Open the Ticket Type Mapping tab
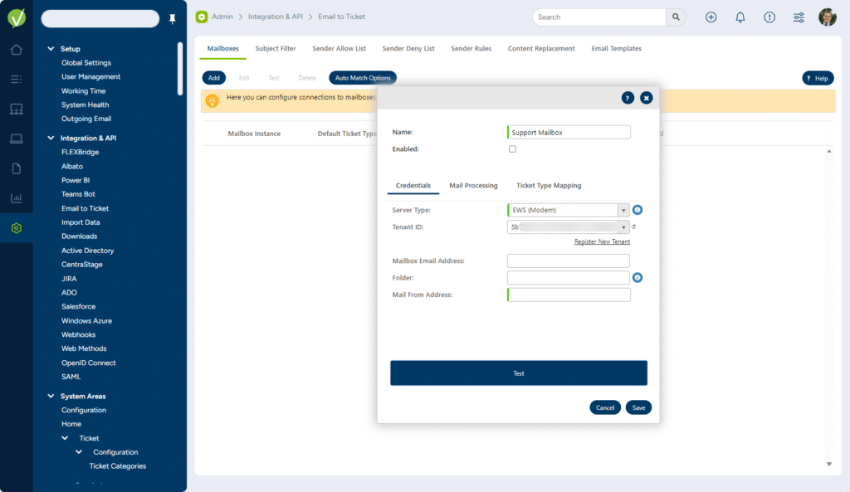 pyautogui.click(x=549, y=186)
